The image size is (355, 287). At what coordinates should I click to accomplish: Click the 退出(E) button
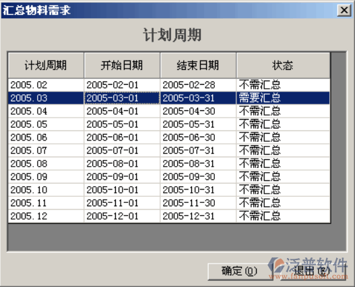point(313,272)
